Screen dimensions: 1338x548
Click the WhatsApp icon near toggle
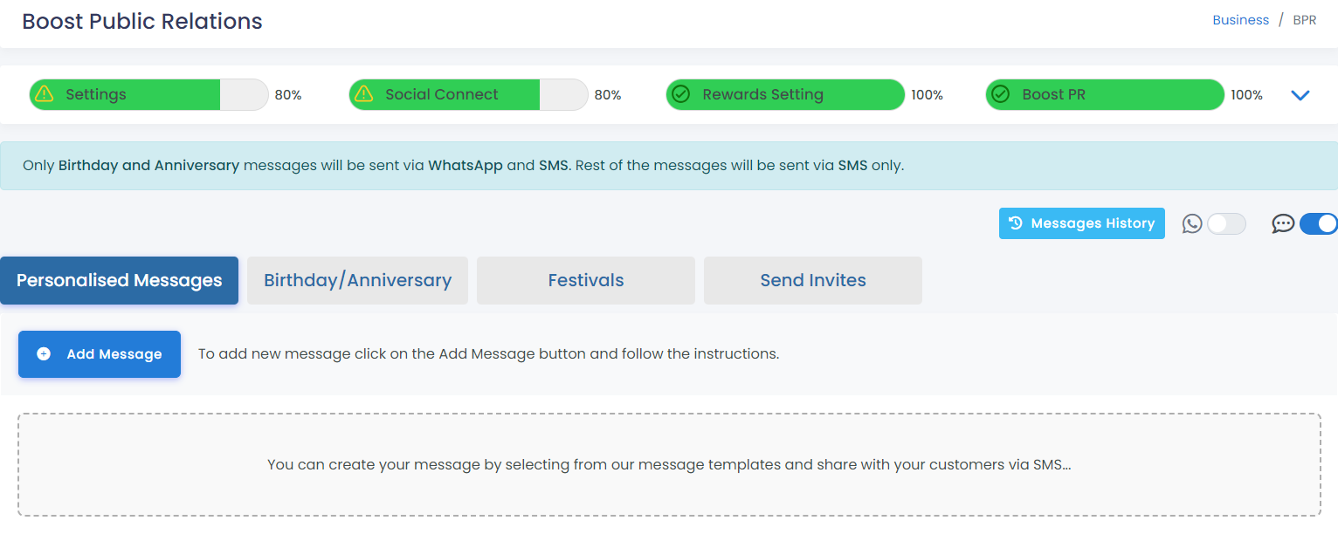[x=1192, y=224]
